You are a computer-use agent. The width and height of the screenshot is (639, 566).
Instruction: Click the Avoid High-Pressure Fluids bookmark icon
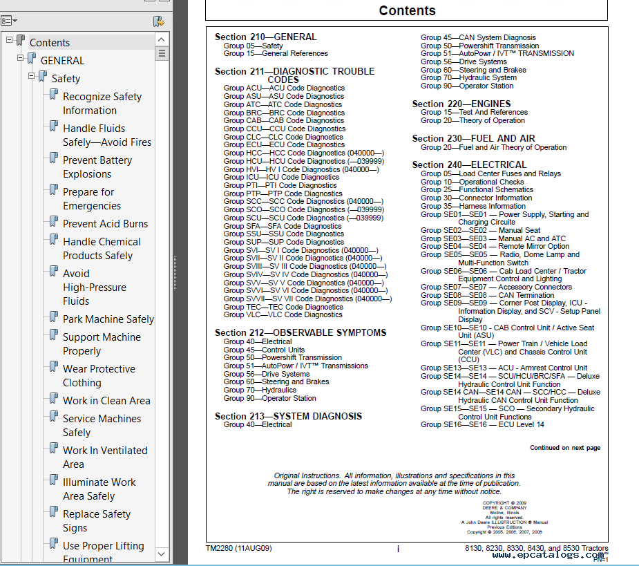[54, 271]
